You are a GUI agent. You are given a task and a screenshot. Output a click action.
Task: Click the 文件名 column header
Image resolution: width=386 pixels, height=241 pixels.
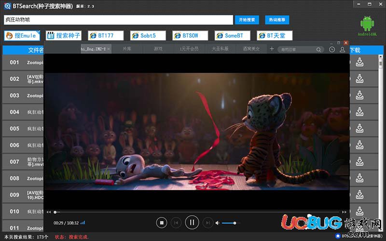(36, 50)
